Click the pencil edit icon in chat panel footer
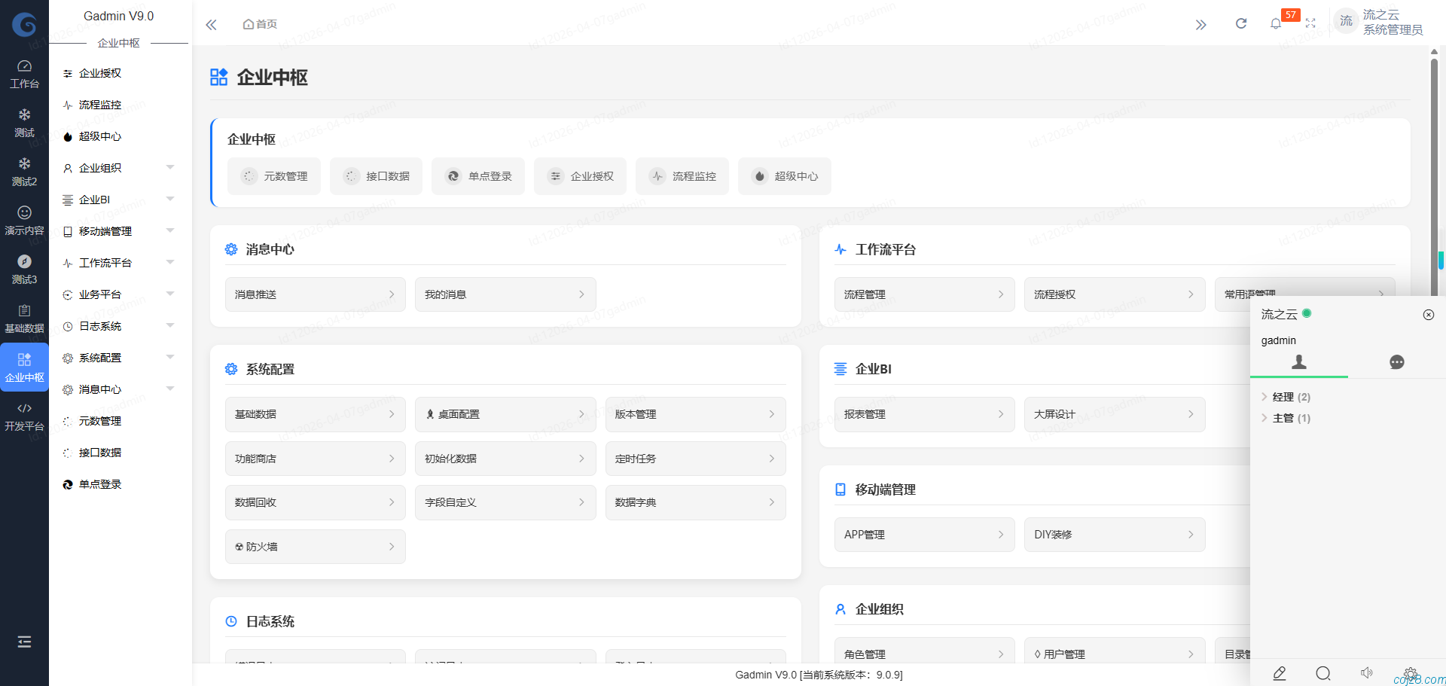1446x686 pixels. pos(1279,673)
